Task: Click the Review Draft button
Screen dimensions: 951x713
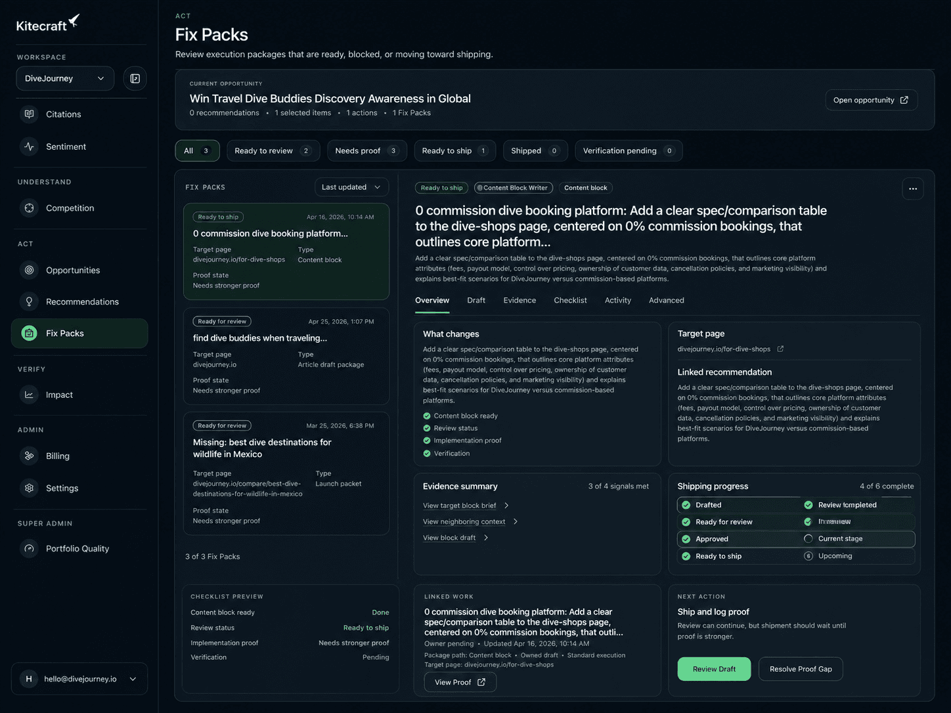Action: tap(714, 669)
